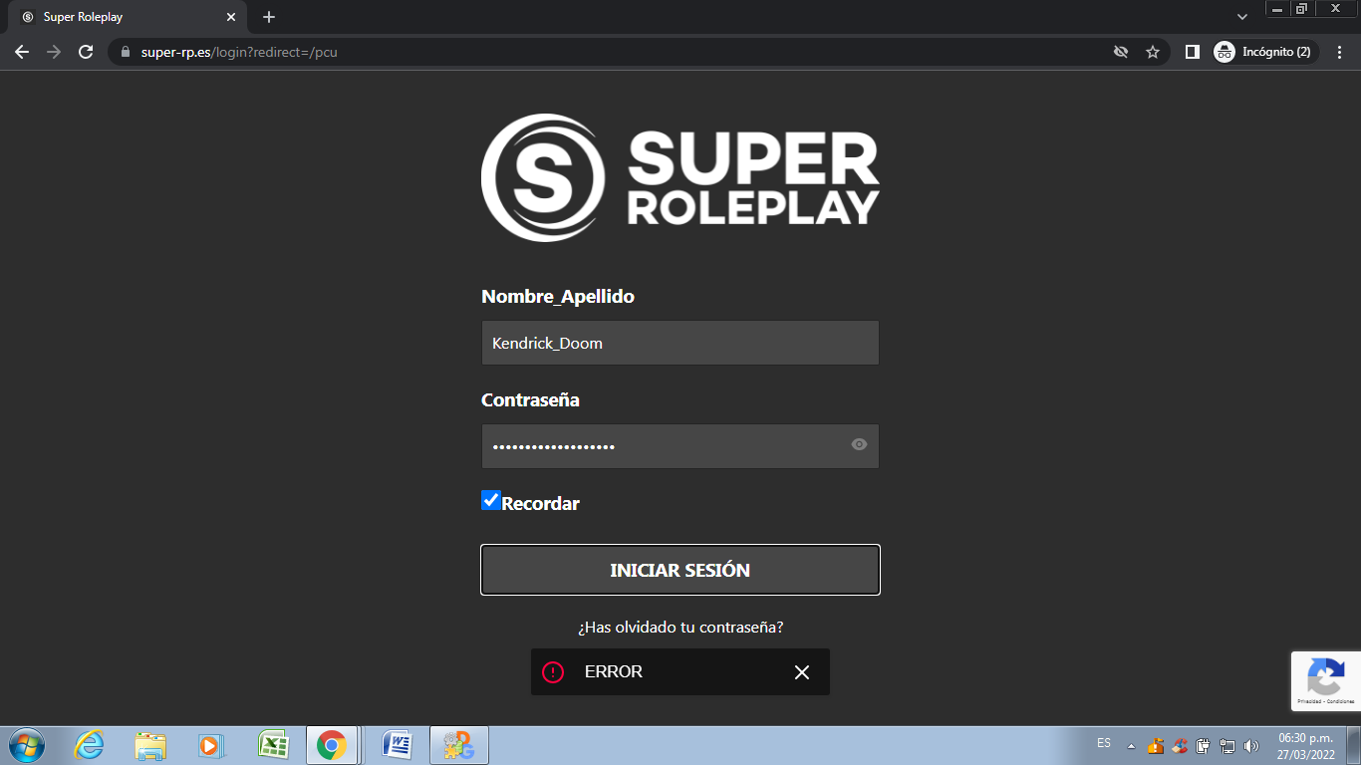Focus the Contraseña password field

680,446
